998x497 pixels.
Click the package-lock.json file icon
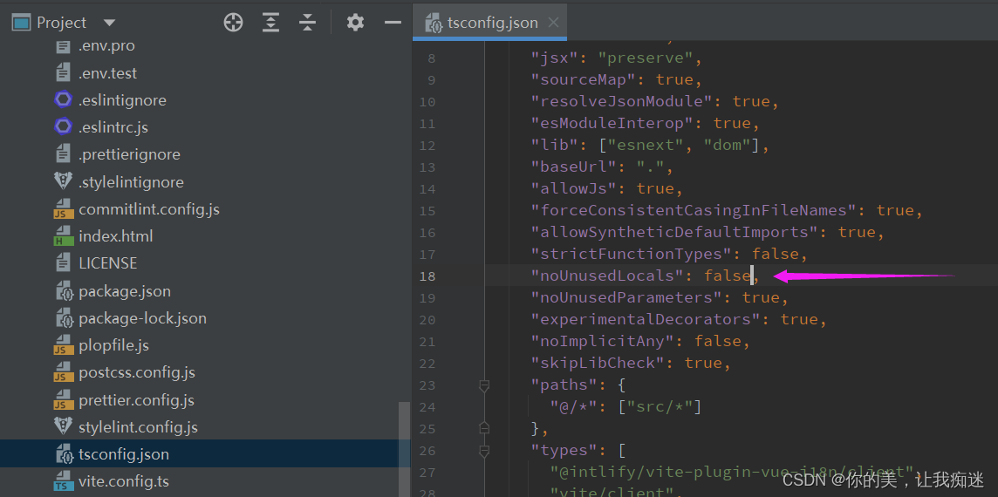65,318
